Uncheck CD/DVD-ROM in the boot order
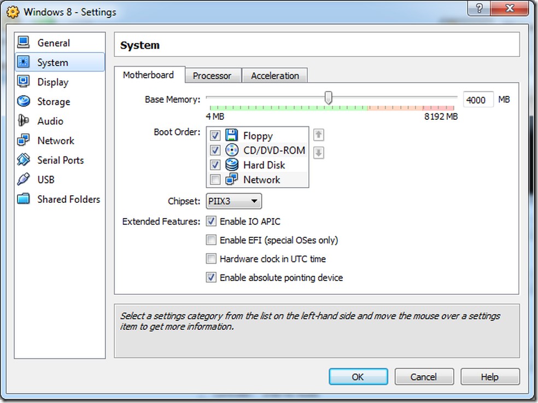This screenshot has width=538, height=403. [215, 150]
